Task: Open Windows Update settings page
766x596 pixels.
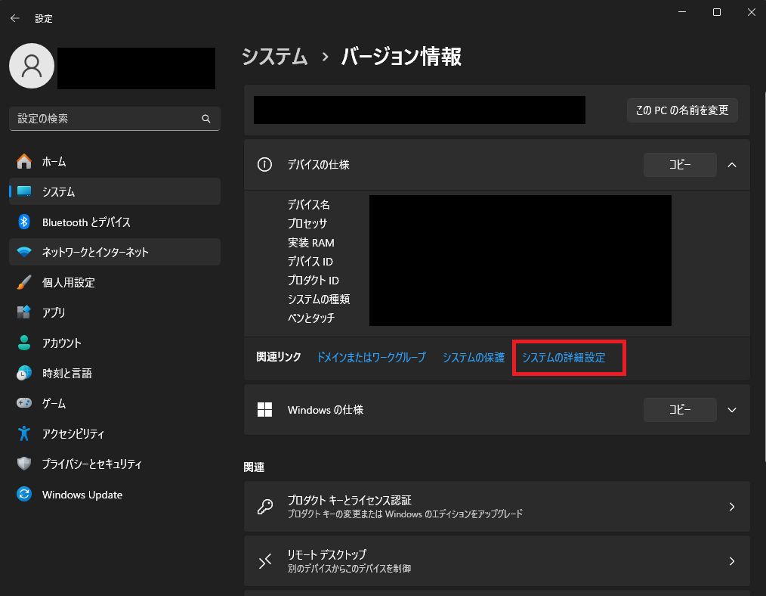Action: tap(115, 495)
